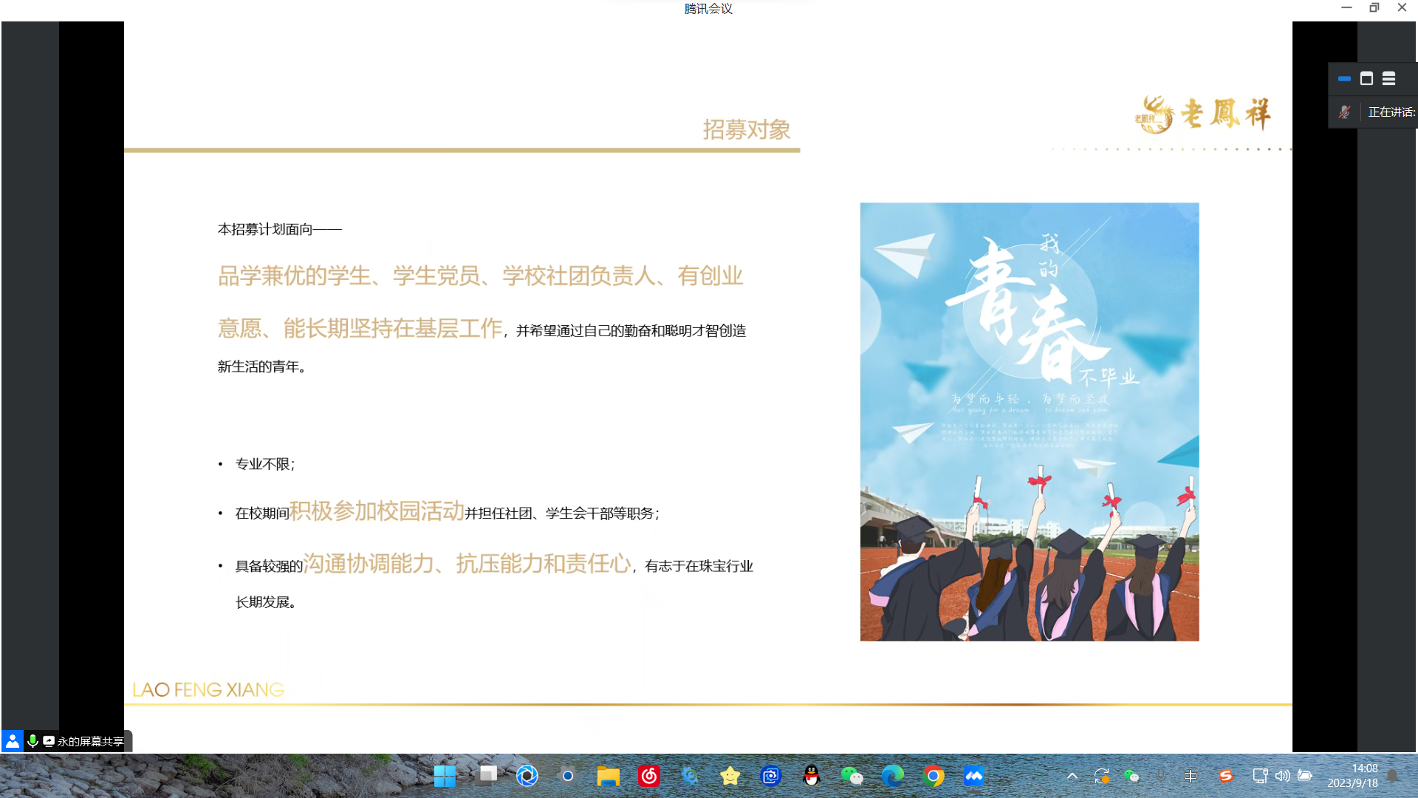The height and width of the screenshot is (798, 1418).
Task: Open Google Chrome from the taskbar
Action: coord(933,776)
